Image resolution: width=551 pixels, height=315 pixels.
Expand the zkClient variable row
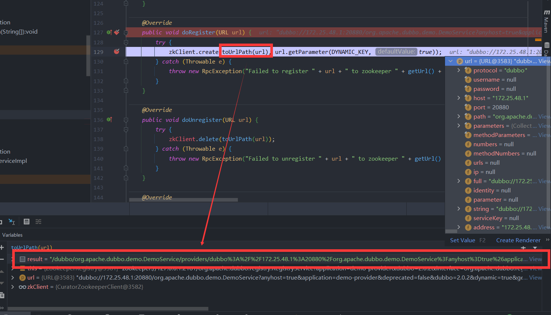click(13, 287)
